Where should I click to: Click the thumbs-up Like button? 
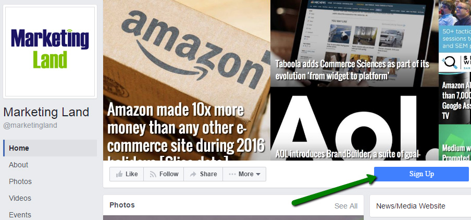[x=127, y=174]
